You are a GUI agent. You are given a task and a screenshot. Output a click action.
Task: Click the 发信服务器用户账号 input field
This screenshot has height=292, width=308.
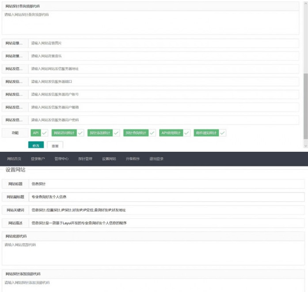coord(164,94)
